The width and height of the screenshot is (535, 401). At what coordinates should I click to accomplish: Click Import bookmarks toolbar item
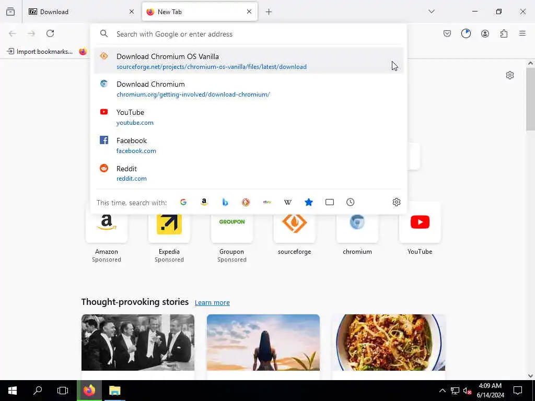coord(40,52)
